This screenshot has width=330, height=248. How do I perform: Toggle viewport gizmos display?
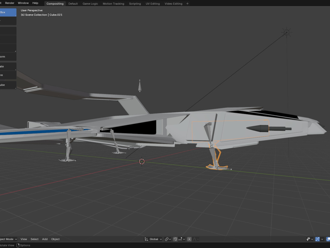tap(317, 239)
